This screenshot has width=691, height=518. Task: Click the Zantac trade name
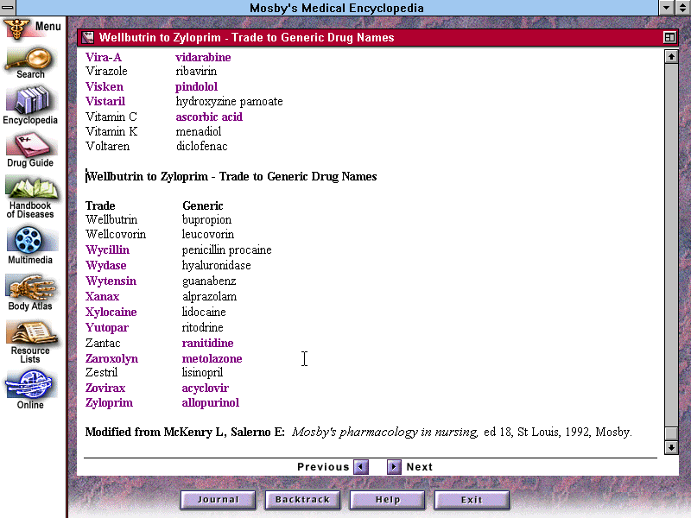pyautogui.click(x=103, y=343)
